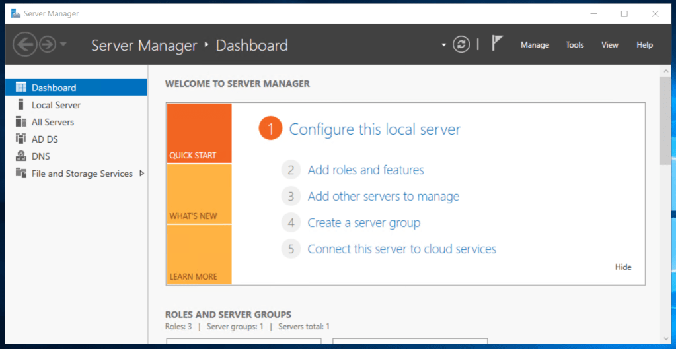Image resolution: width=676 pixels, height=349 pixels.
Task: Open the AD DS role icon
Action: 21,139
